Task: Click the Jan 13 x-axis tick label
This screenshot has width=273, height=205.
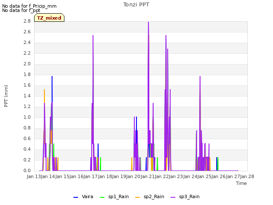Action: coord(34,176)
